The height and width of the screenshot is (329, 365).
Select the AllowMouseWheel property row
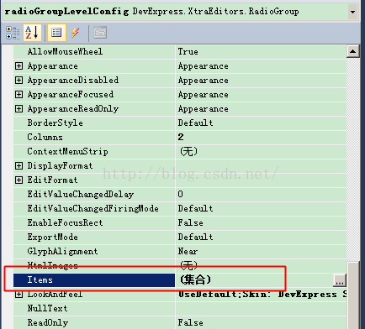[180, 52]
